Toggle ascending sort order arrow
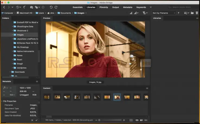 [x=179, y=13]
